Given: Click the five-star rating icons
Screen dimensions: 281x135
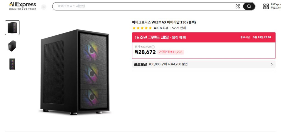Looking at the screenshot, I should coord(142,28).
